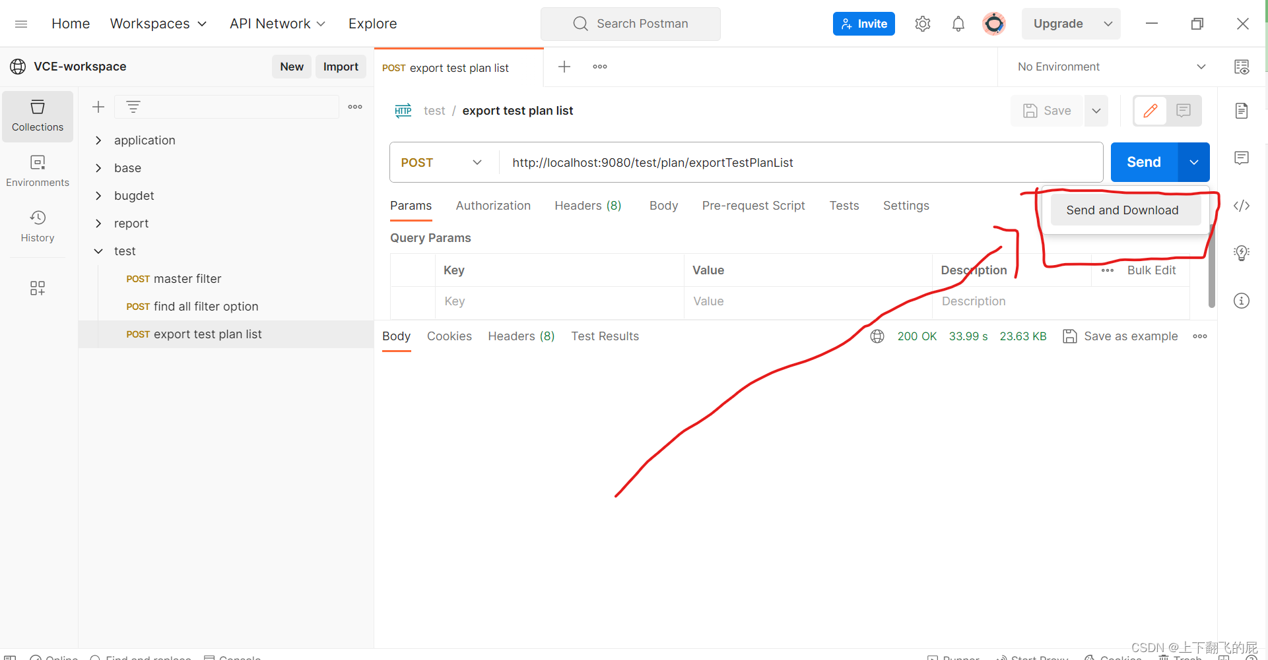
Task: Open a new request tab
Action: click(x=564, y=67)
